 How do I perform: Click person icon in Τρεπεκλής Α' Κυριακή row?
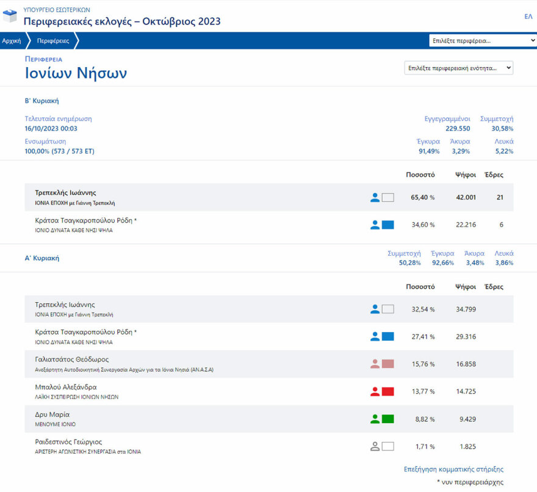[x=375, y=309]
